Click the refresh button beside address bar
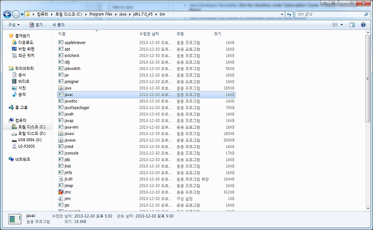The image size is (373, 230). (289, 14)
